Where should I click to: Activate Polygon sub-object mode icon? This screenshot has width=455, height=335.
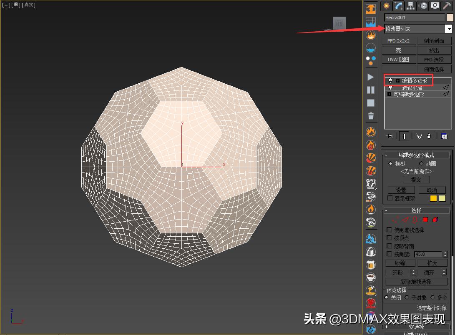pos(425,220)
